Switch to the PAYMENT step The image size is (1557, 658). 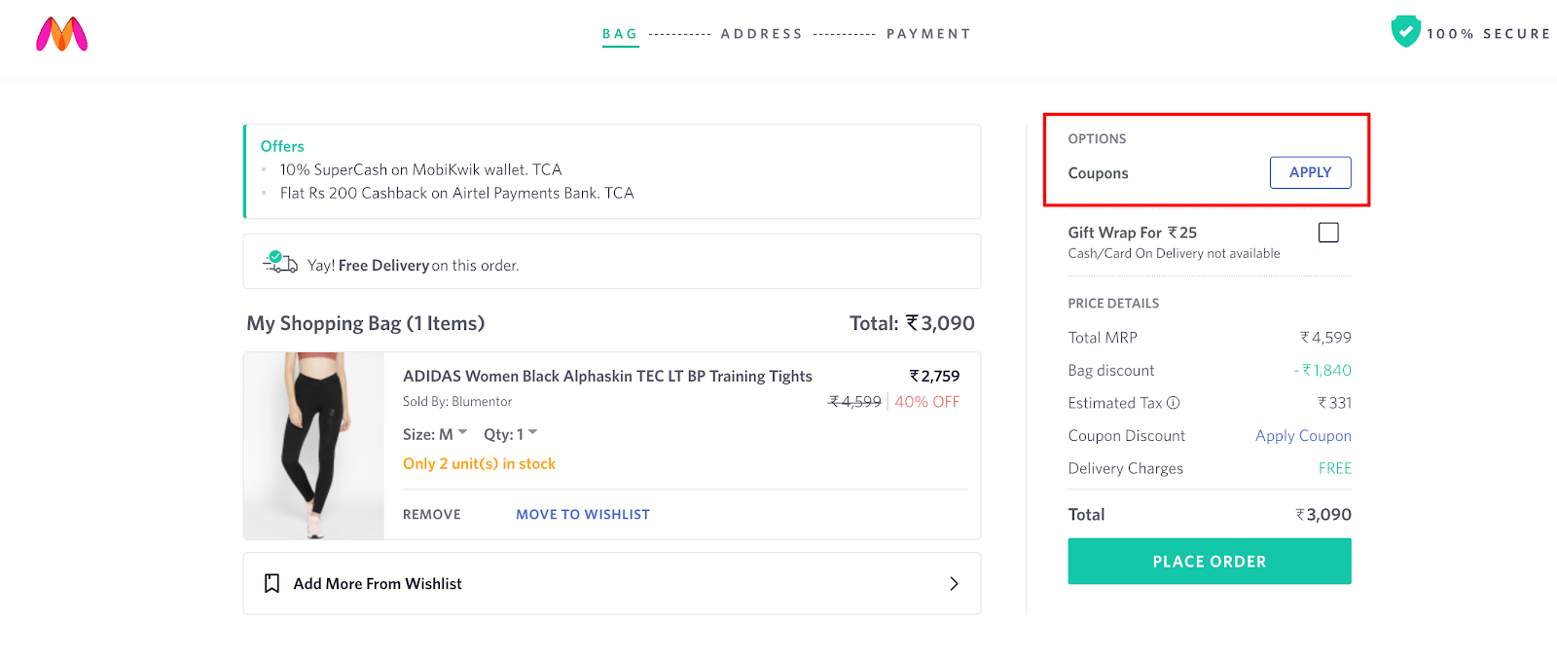(x=928, y=33)
